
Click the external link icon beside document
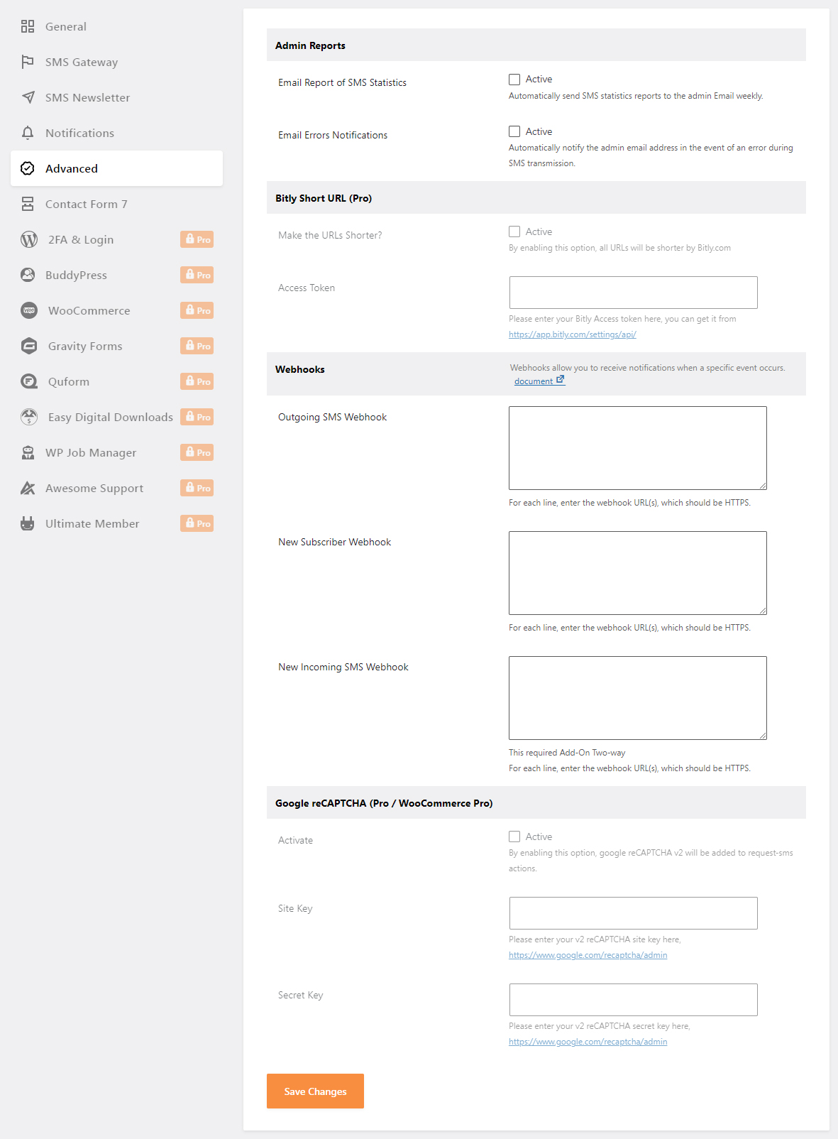[x=560, y=380]
